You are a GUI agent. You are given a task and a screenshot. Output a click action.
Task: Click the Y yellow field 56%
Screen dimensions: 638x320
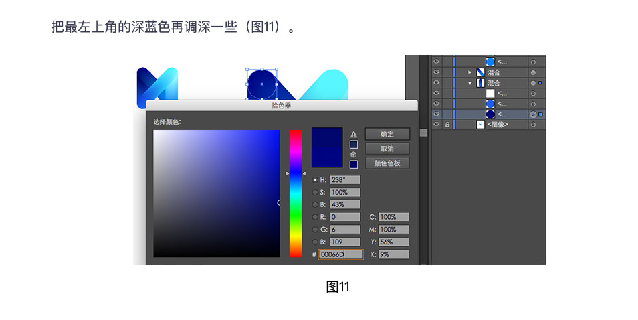tap(393, 242)
